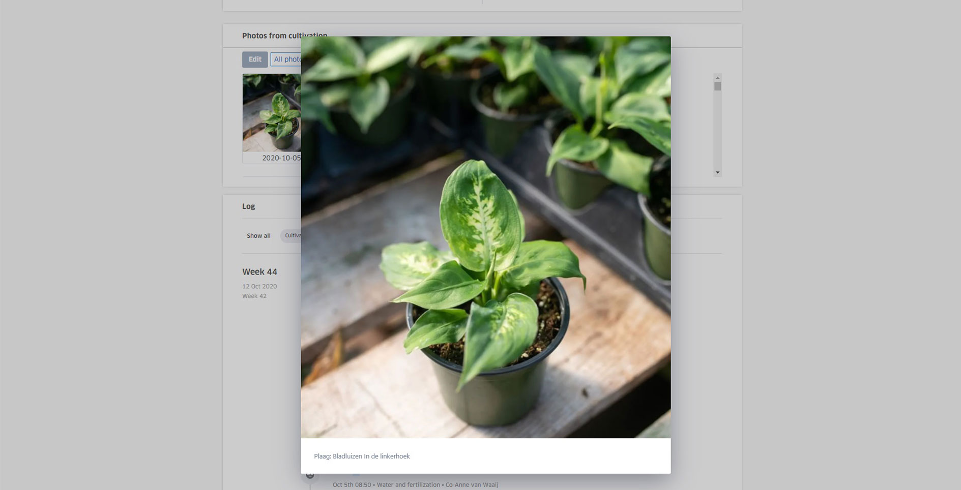This screenshot has height=490, width=961.
Task: Click the Plaag: Bladluizen caption text
Action: (x=362, y=456)
